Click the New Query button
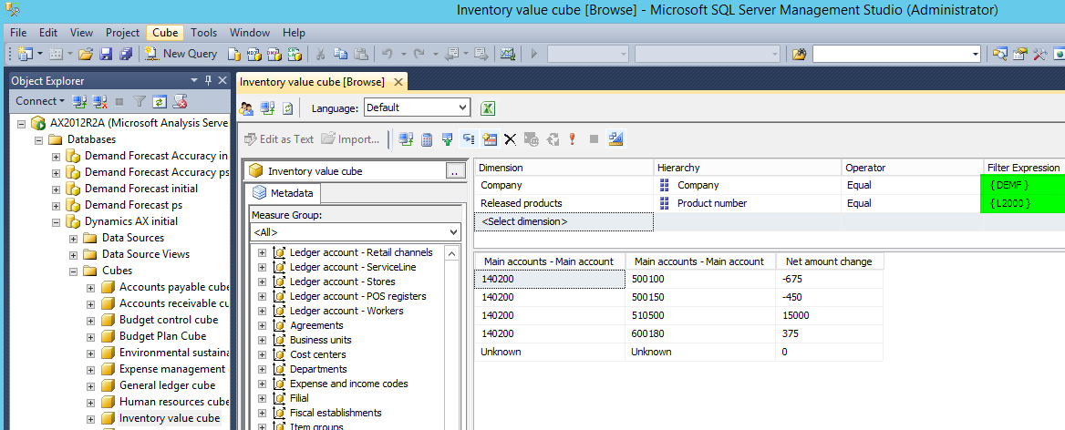This screenshot has height=430, width=1065. tap(181, 54)
